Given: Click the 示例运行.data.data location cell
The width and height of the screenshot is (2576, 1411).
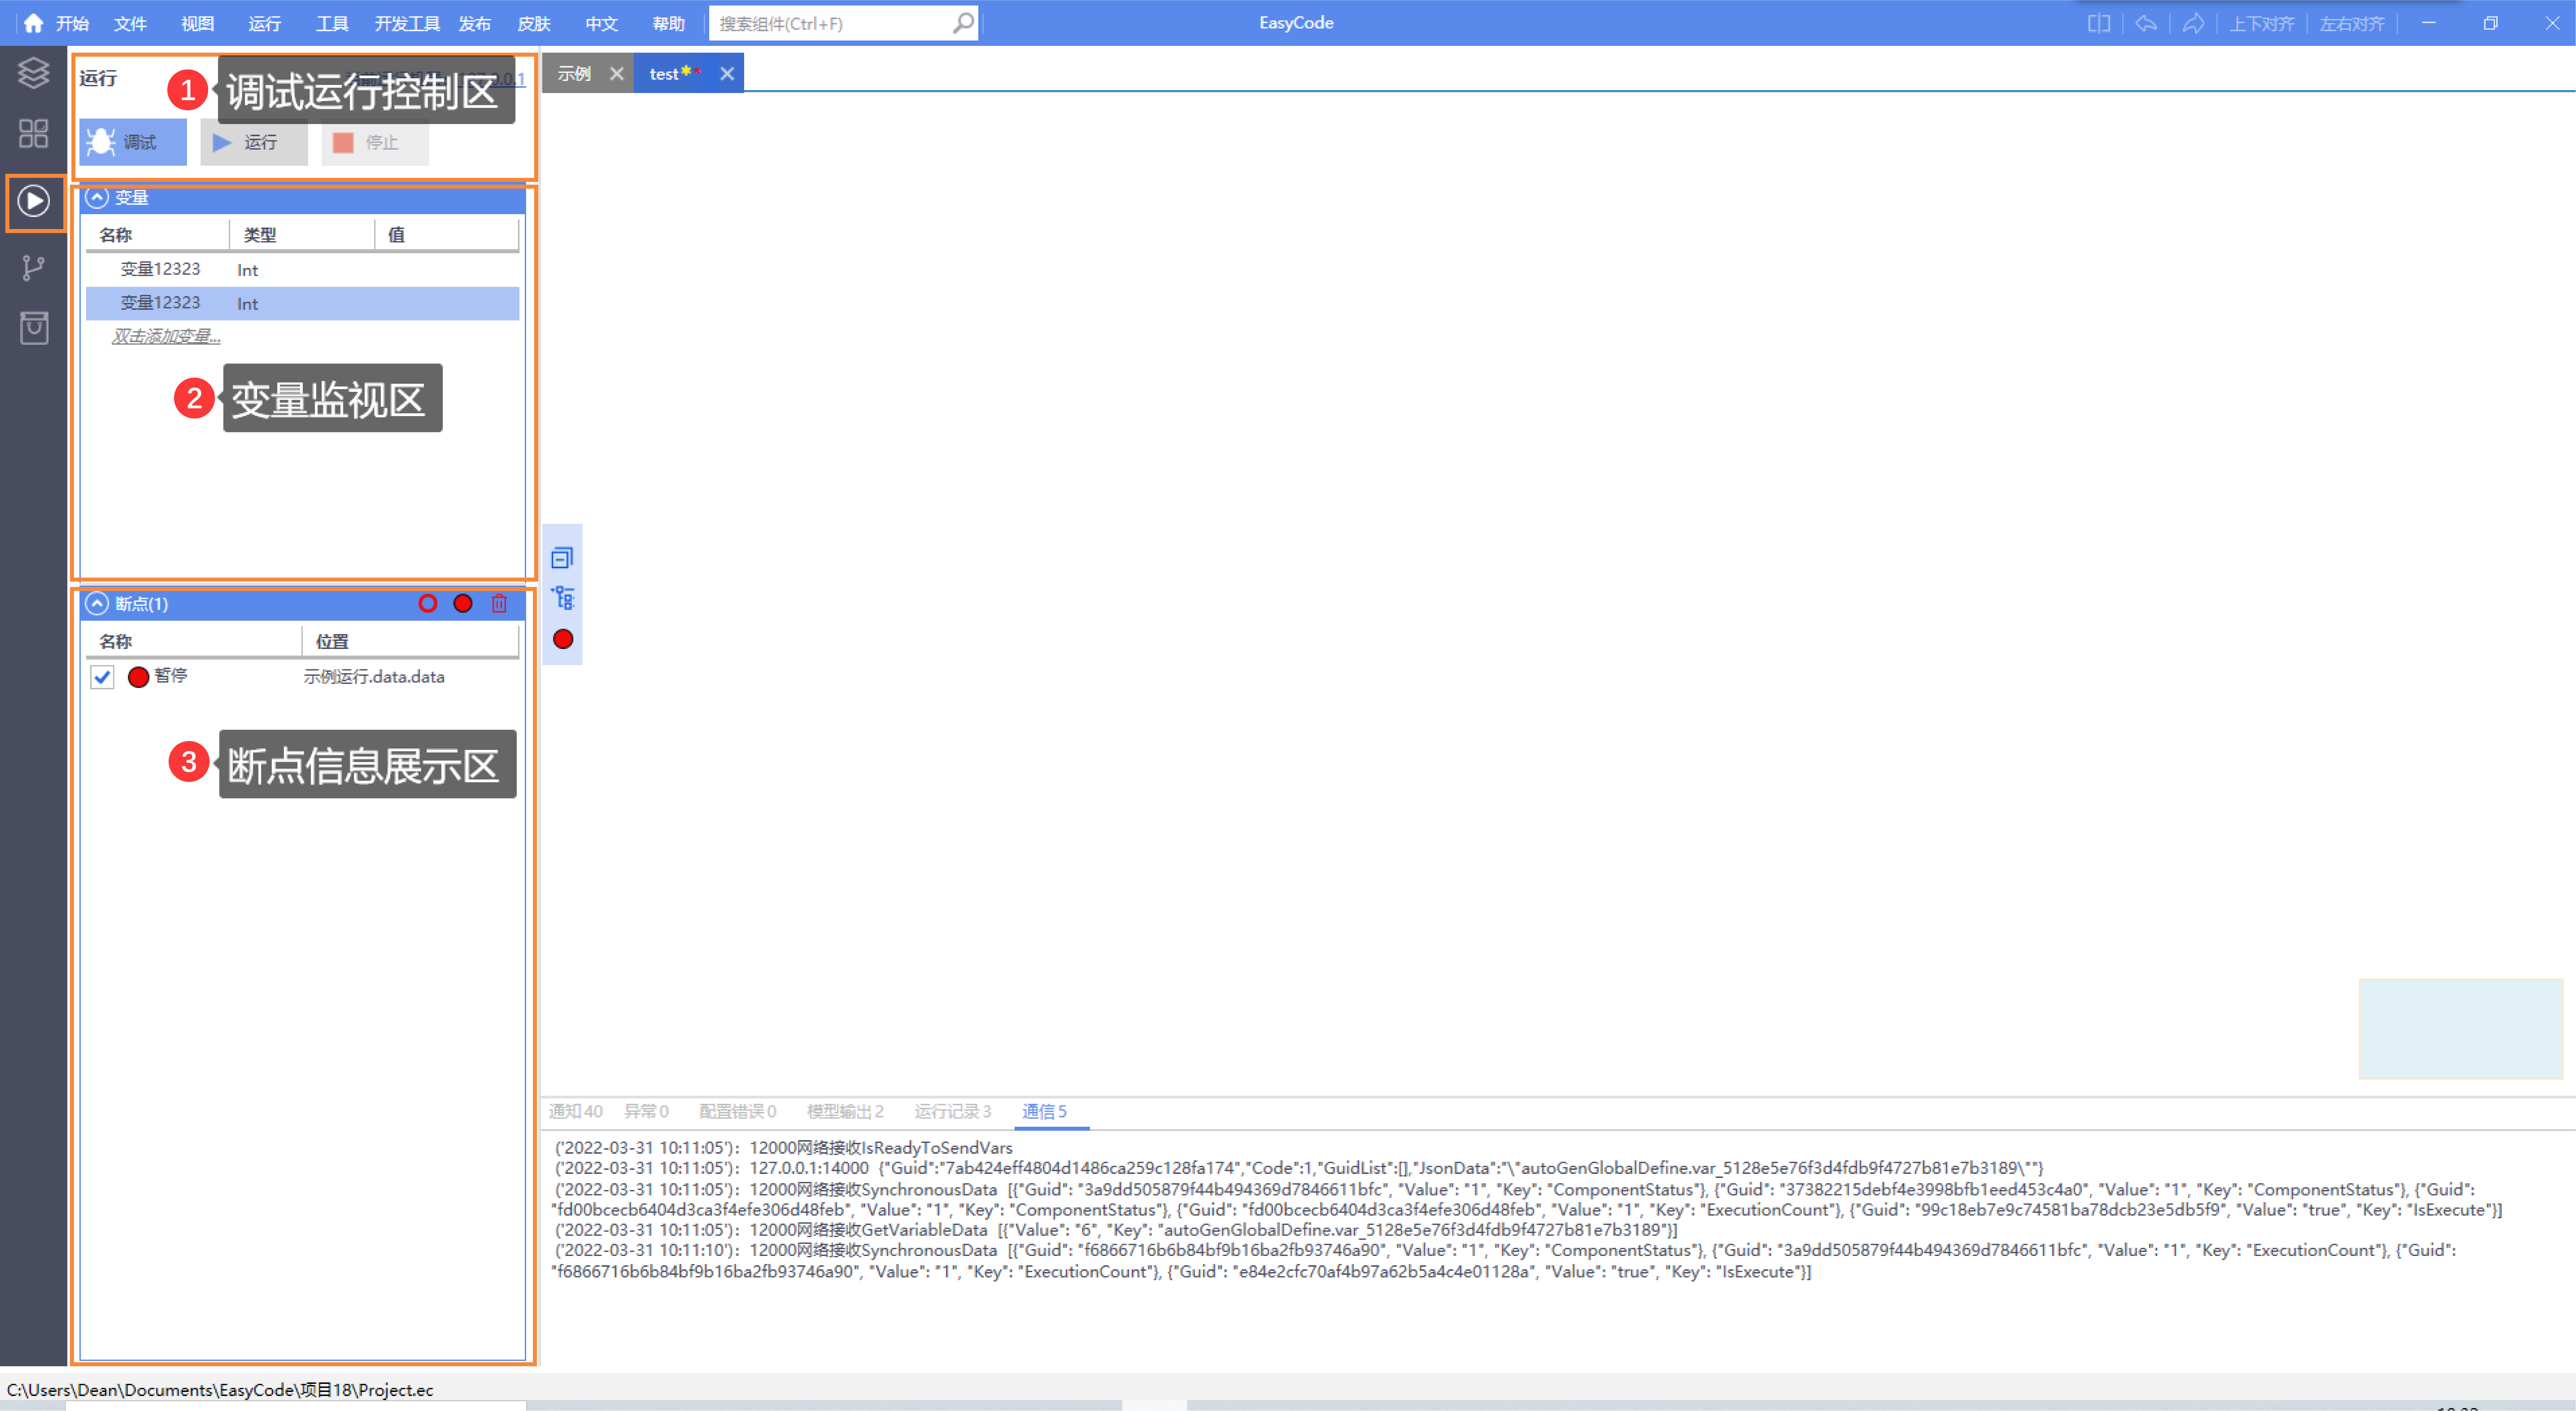Looking at the screenshot, I should 374,677.
